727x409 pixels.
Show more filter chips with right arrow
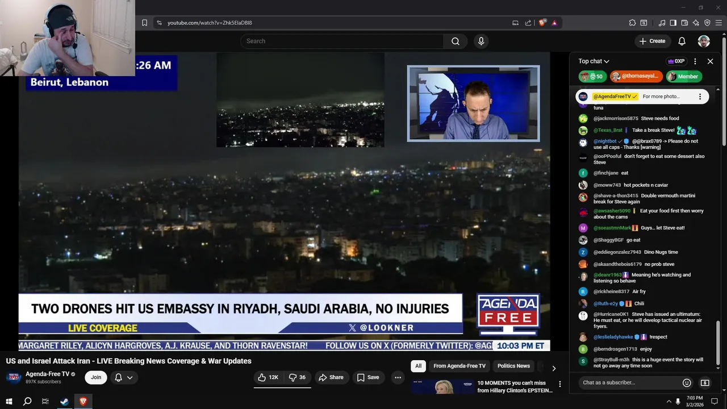tap(554, 368)
